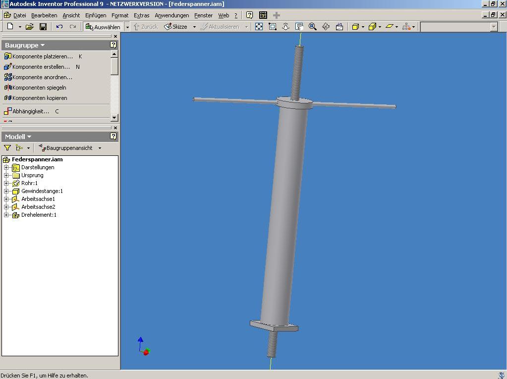Click the Baugruppe panel scroll down arrow
The image size is (507, 379).
pyautogui.click(x=114, y=118)
